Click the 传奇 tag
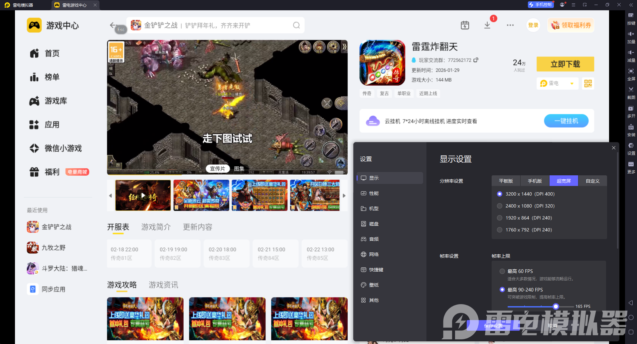 point(367,94)
